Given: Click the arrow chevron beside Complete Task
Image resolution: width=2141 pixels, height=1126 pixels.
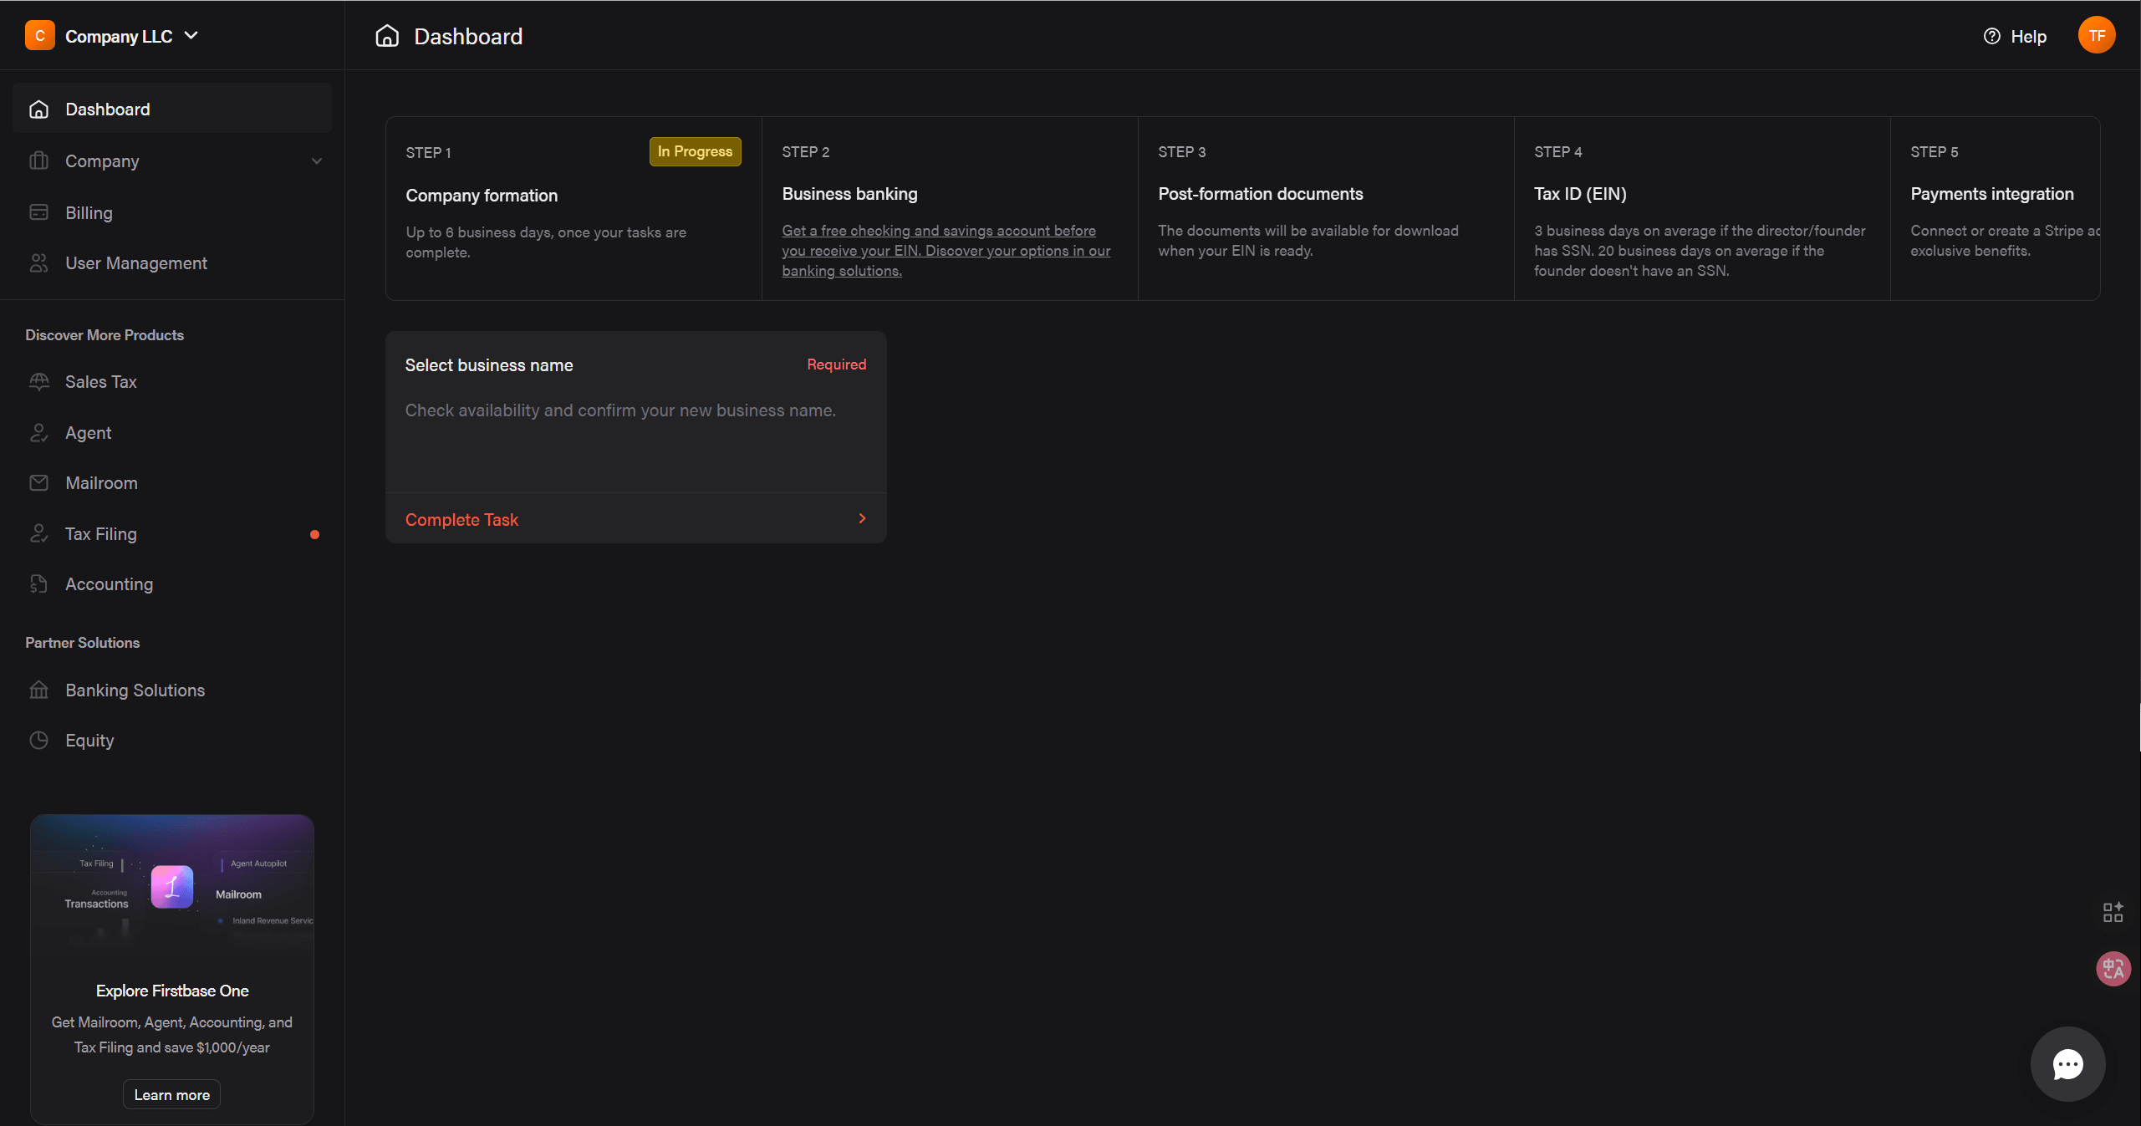Looking at the screenshot, I should [862, 518].
